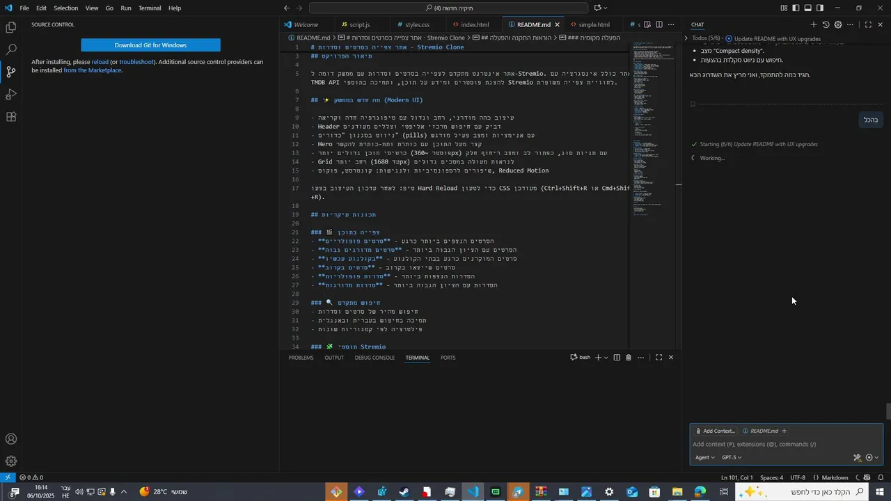
Task: Open new terminal launch profile dropdown arrow
Action: click(606, 358)
